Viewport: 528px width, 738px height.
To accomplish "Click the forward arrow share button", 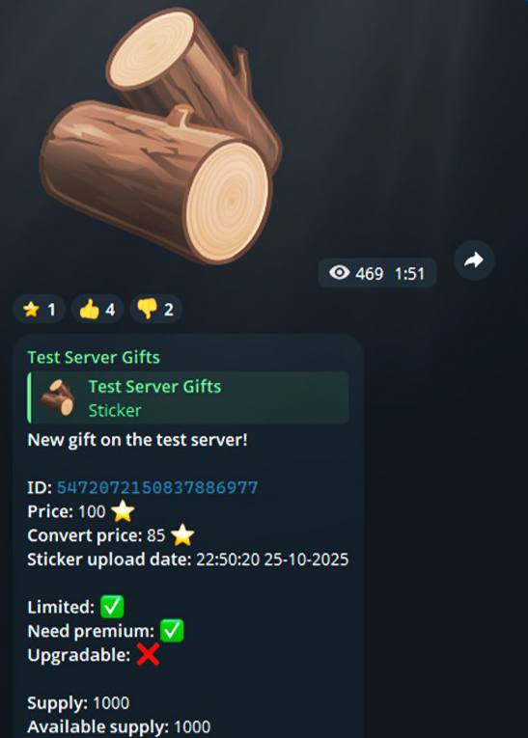I will pos(474,260).
